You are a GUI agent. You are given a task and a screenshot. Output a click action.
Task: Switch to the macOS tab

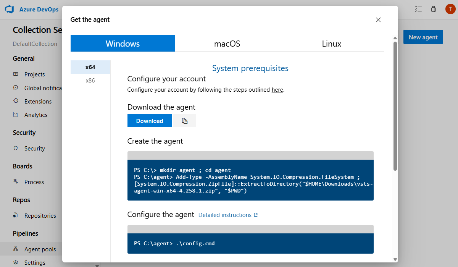227,43
